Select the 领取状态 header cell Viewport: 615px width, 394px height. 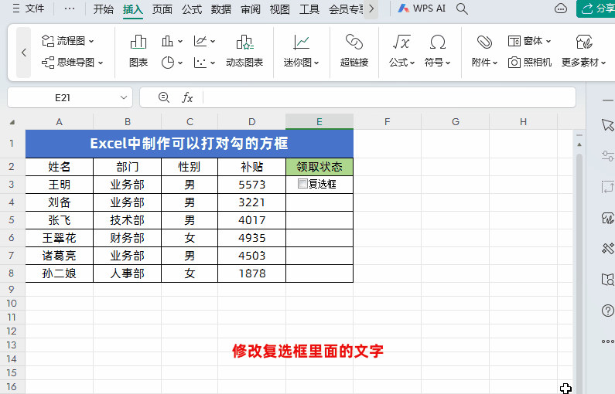(319, 167)
